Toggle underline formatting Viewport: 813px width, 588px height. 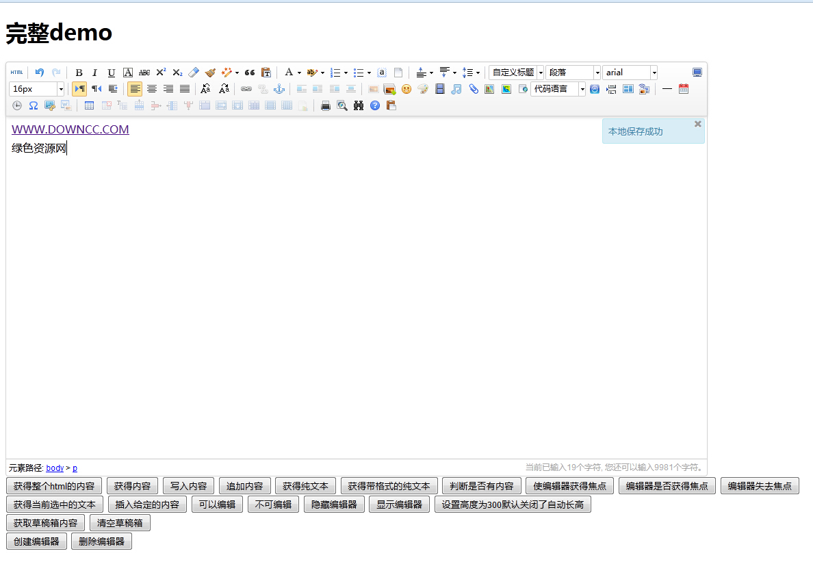click(x=110, y=73)
